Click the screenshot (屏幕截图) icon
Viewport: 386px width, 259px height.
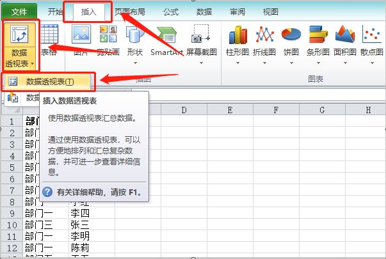(201, 34)
